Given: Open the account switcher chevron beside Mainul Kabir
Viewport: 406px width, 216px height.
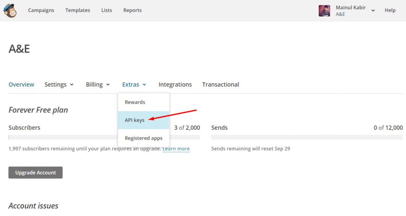Looking at the screenshot, I should [373, 10].
